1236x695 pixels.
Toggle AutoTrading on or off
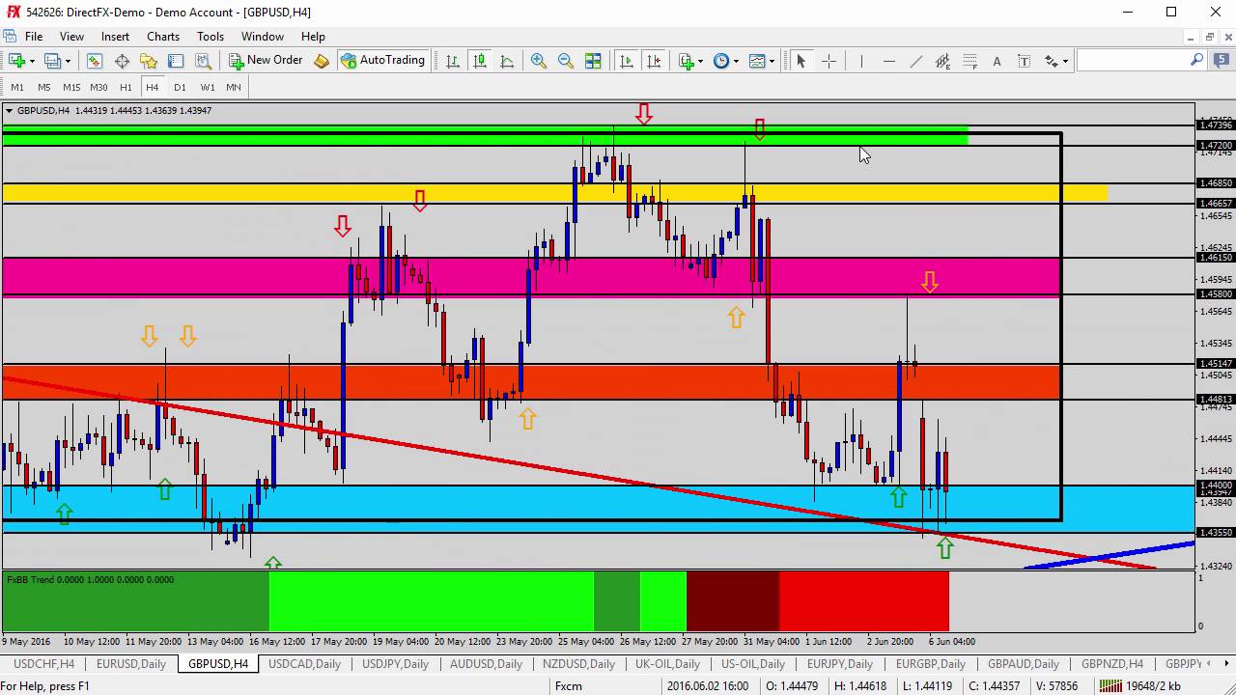382,60
